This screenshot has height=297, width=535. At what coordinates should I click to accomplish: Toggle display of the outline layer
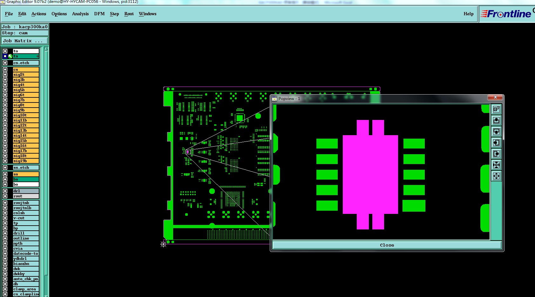tap(5, 238)
